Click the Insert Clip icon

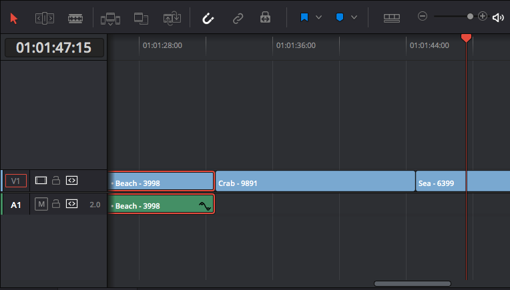pyautogui.click(x=111, y=18)
